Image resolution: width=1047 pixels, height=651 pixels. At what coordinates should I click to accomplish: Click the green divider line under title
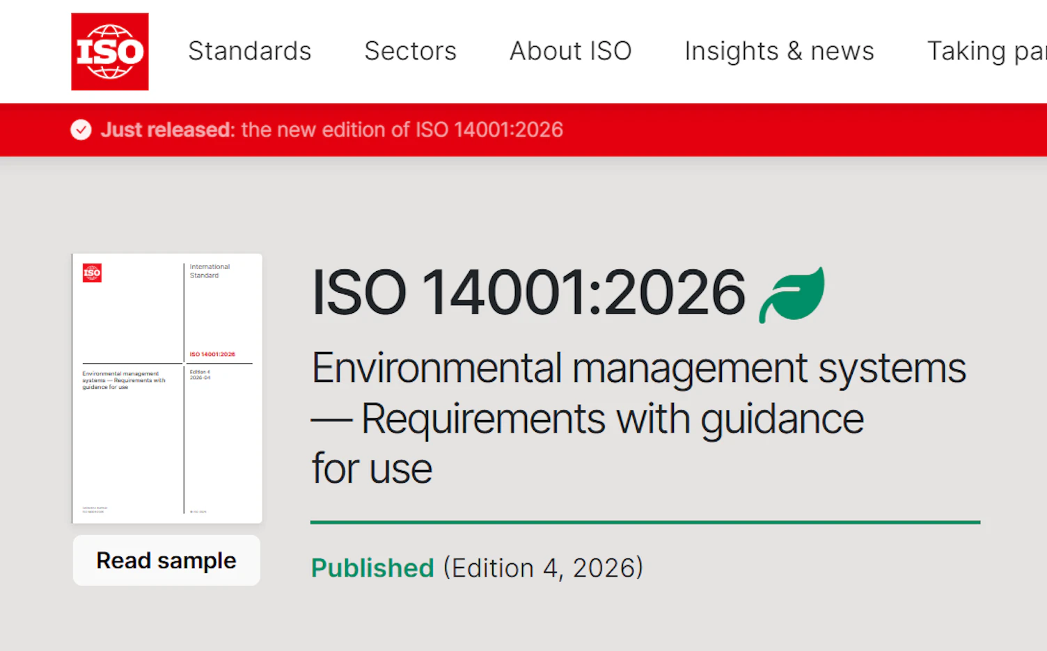(x=645, y=522)
